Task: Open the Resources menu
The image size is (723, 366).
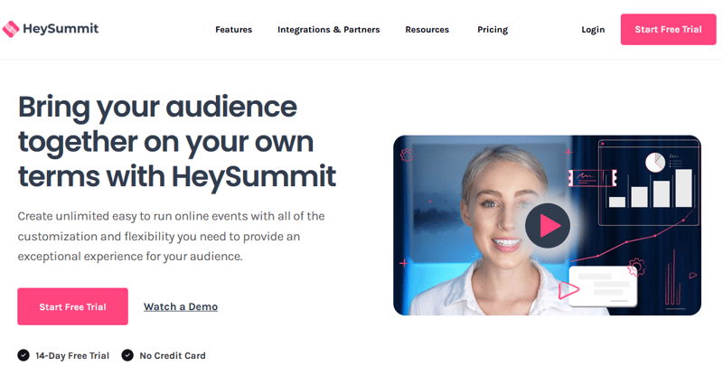Action: click(x=427, y=30)
